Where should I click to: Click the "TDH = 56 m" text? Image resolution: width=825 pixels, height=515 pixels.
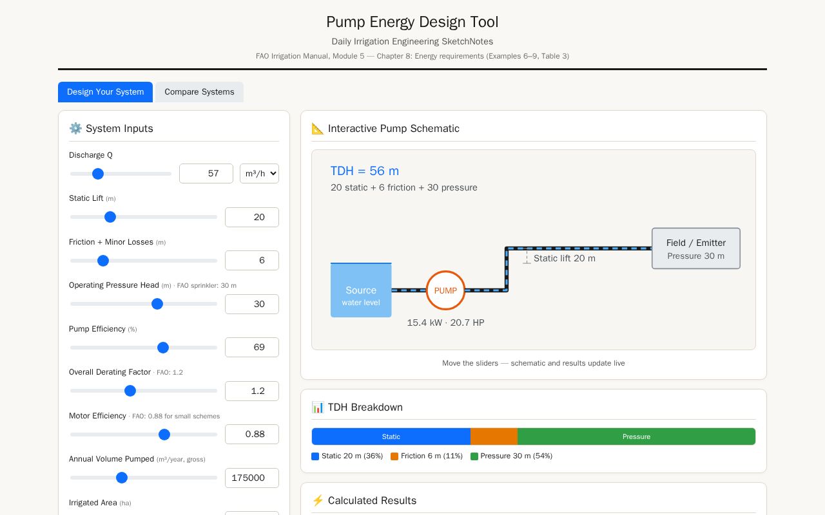point(365,171)
